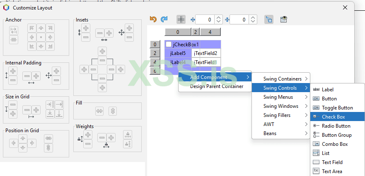Add a Button component

338,99
